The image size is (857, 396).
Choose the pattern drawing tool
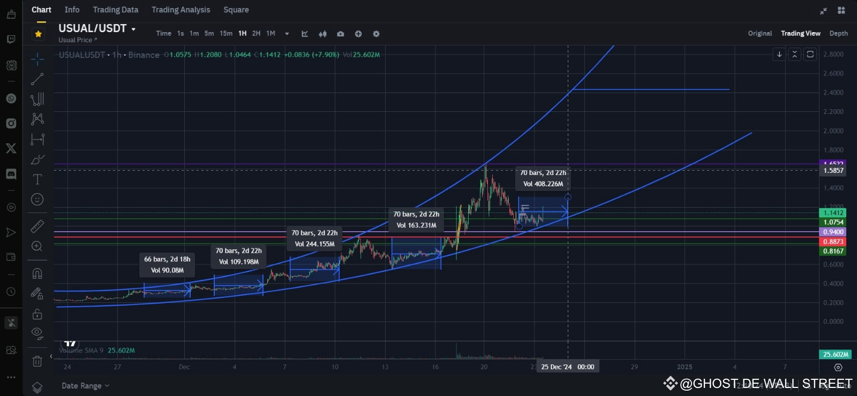[37, 119]
